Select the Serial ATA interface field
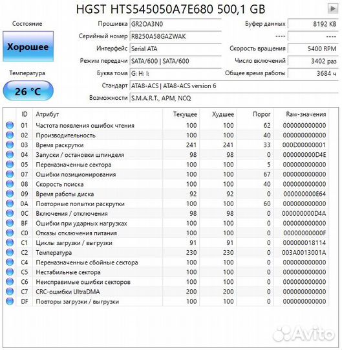342x350 pixels. [175, 49]
